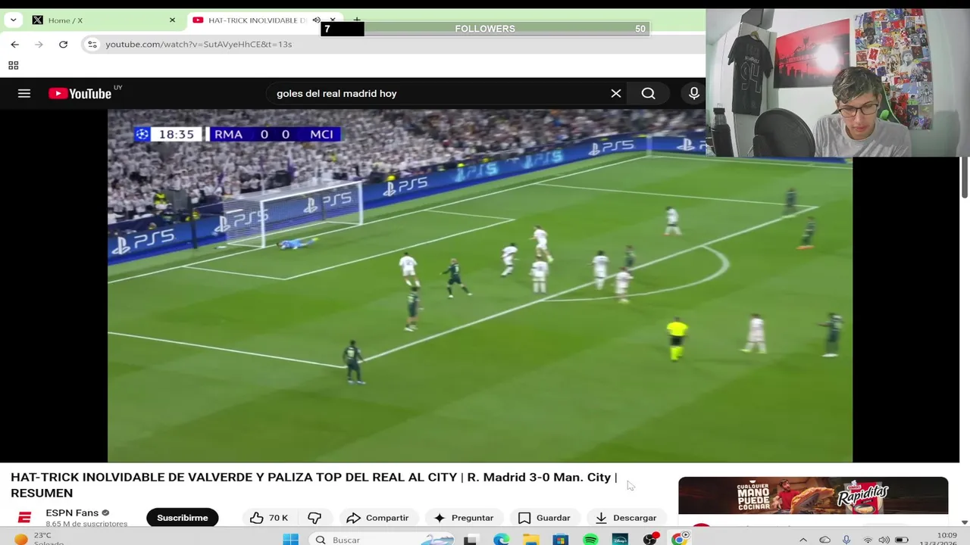Download the video with Descargar
The height and width of the screenshot is (545, 970).
pos(626,518)
